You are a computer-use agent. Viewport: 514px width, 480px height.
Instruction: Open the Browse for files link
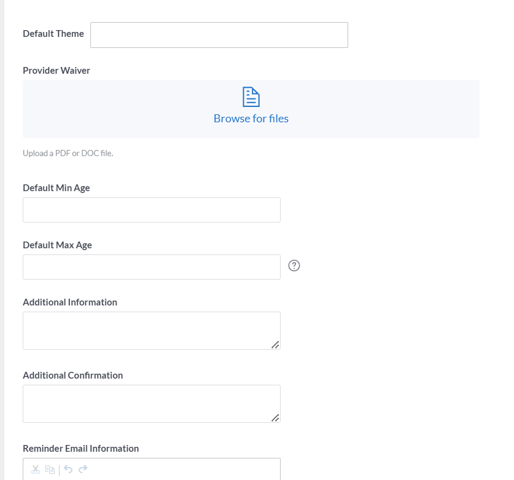coord(251,119)
